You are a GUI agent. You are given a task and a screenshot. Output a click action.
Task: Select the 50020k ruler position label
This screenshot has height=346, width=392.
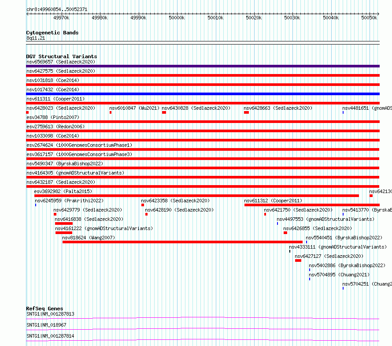254,18
